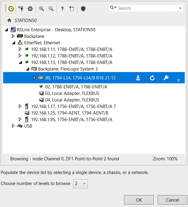The image size is (188, 207).
Task: Collapse the 192.168.1.13 device node
Action: coord(21,62)
